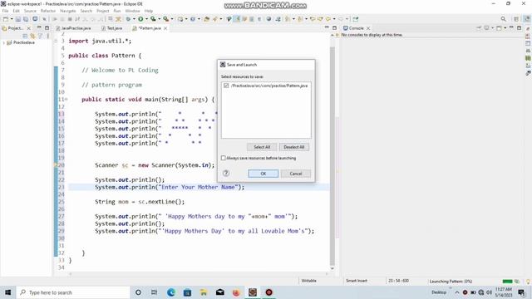532x299 pixels.
Task: Open the Refactor menu
Action: [x=48, y=11]
